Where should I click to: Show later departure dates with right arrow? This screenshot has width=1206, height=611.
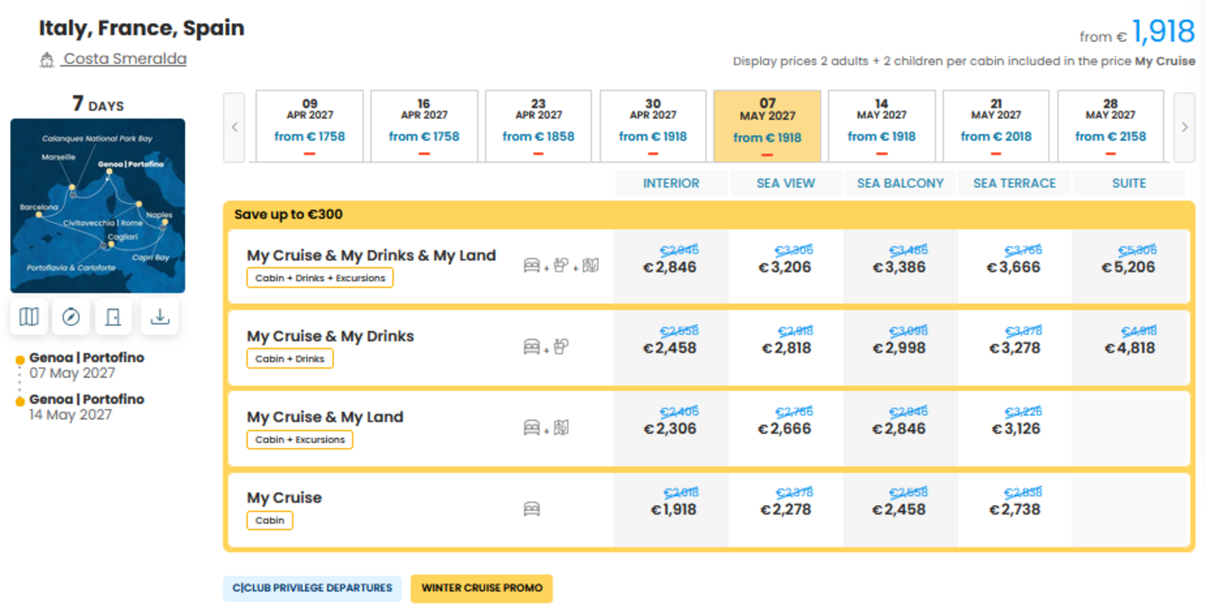click(x=1185, y=127)
